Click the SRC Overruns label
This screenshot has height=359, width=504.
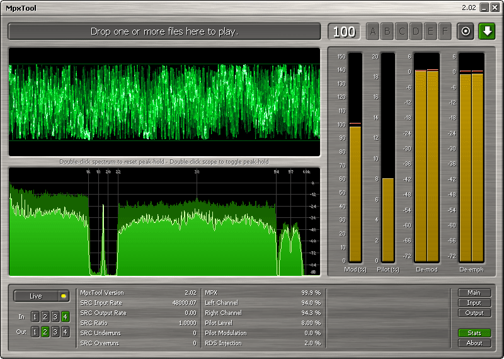100,343
